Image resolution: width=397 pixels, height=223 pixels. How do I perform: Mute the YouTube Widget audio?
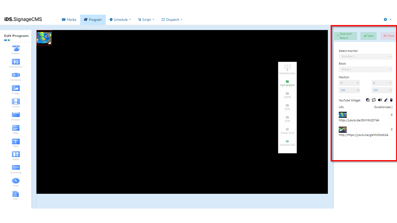tap(380, 100)
